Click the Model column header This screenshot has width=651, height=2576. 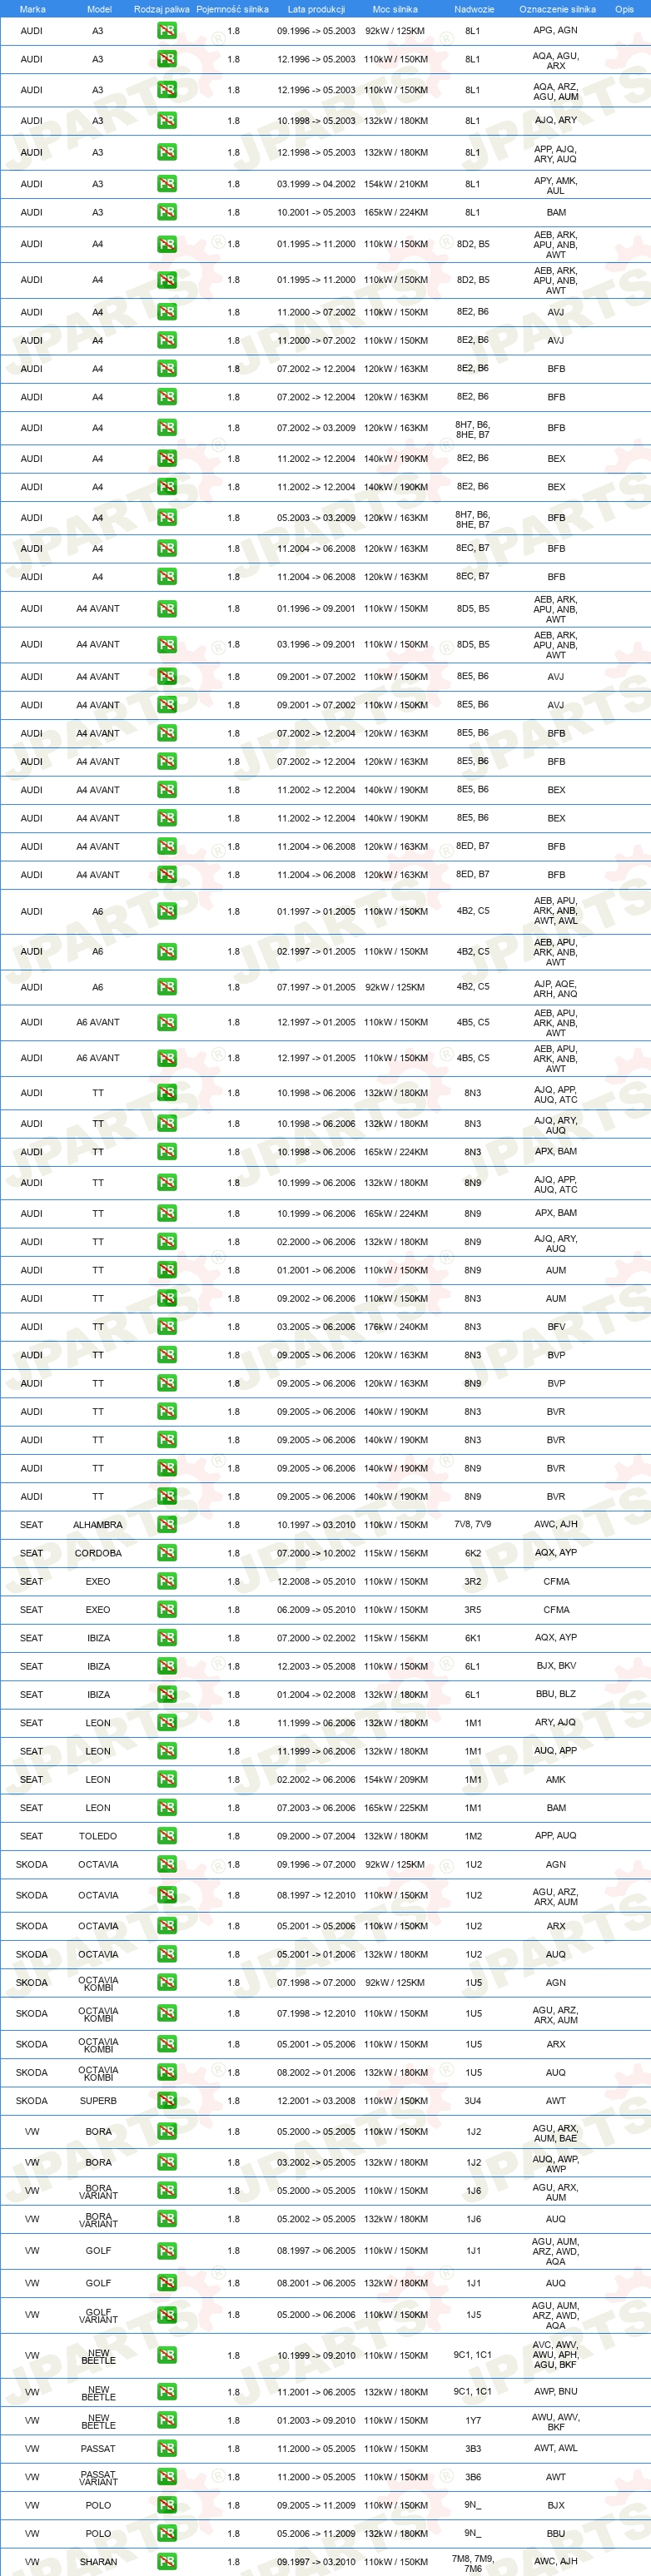pyautogui.click(x=99, y=9)
